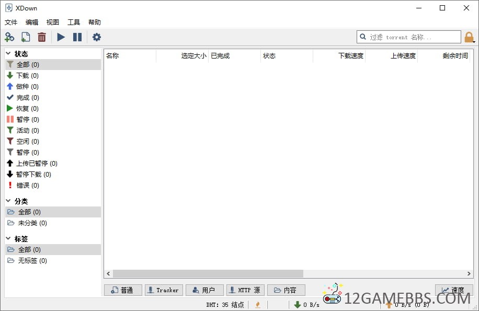The height and width of the screenshot is (311, 479).
Task: Click the XDown app icon in title bar
Action: pyautogui.click(x=9, y=8)
